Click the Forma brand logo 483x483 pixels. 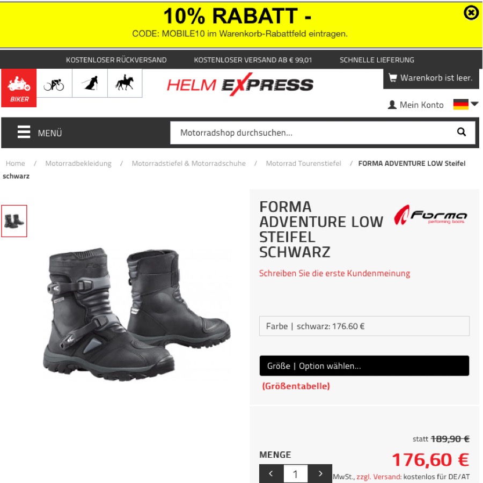pos(430,215)
